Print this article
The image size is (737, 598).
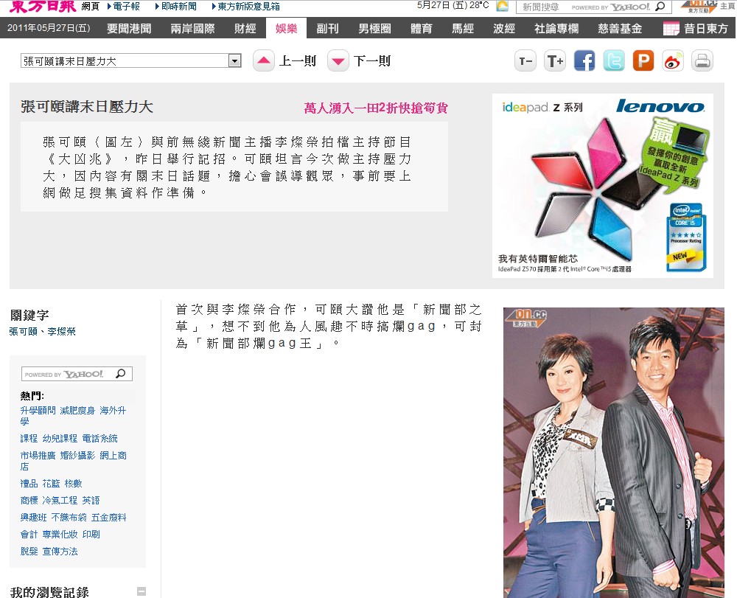[702, 61]
